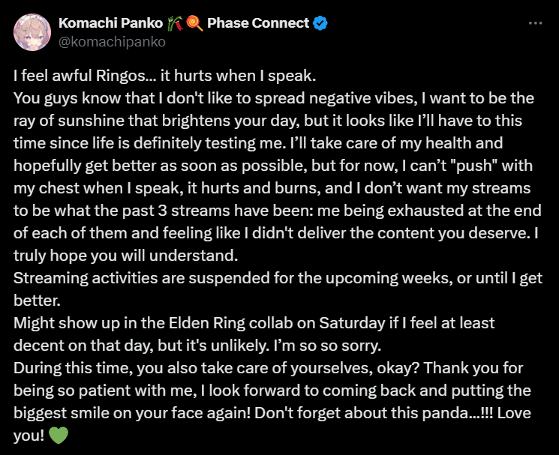Click the lollipop emoji in display name
The width and height of the screenshot is (559, 455).
(194, 23)
